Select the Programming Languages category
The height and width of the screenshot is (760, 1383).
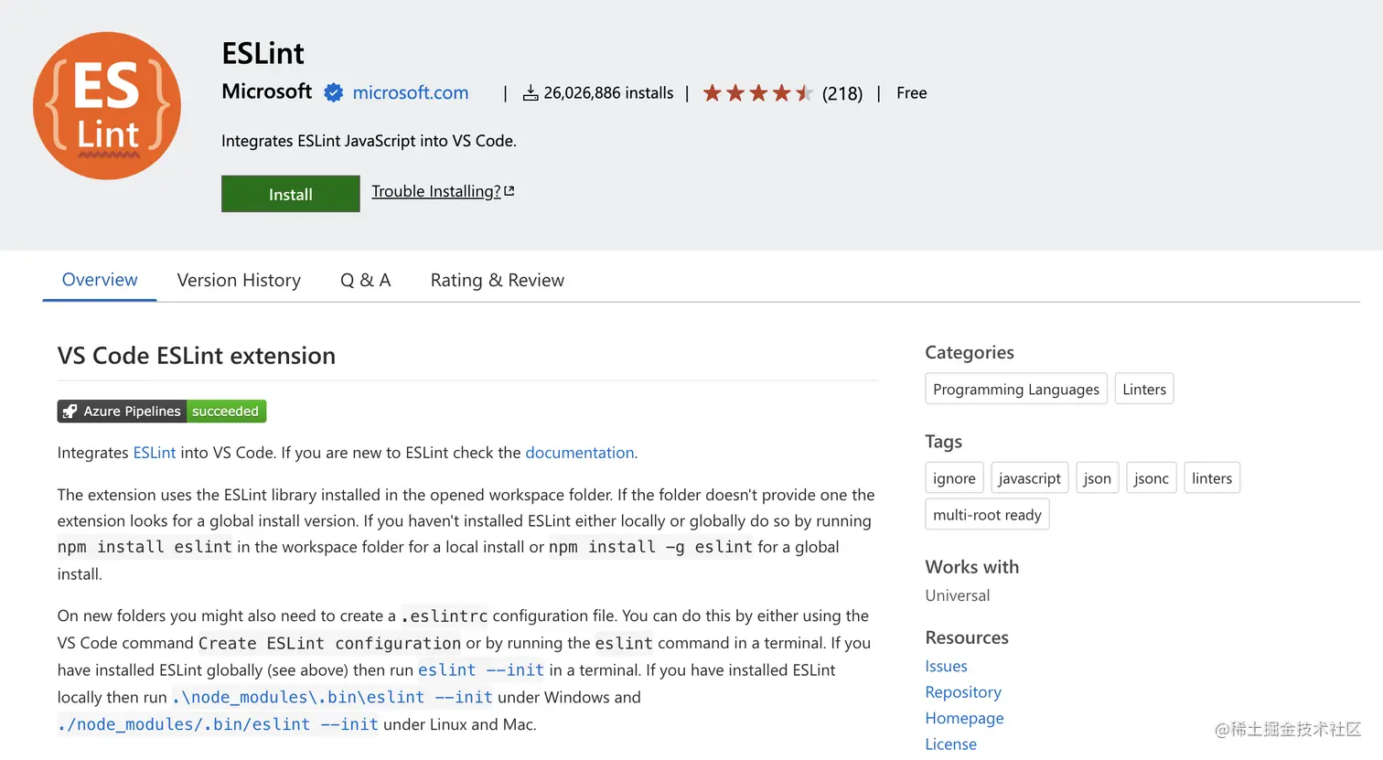(x=1015, y=389)
